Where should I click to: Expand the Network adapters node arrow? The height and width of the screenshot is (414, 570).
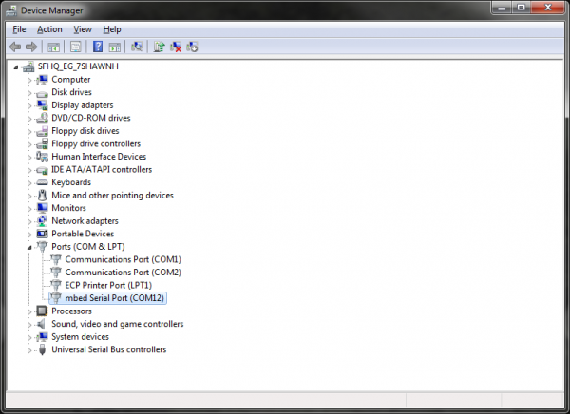(x=29, y=222)
